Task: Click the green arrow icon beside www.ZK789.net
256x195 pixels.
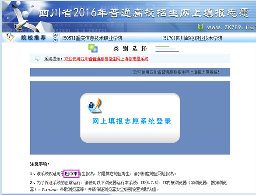Action: coord(200,27)
